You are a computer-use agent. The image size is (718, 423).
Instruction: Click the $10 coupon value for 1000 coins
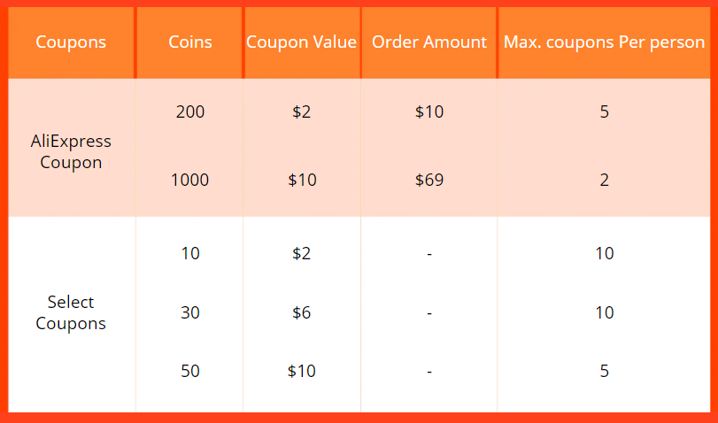click(302, 180)
